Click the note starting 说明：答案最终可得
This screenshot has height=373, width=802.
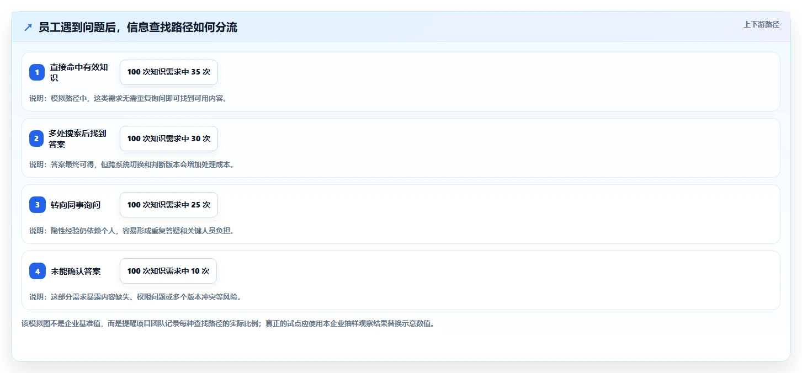pos(132,164)
